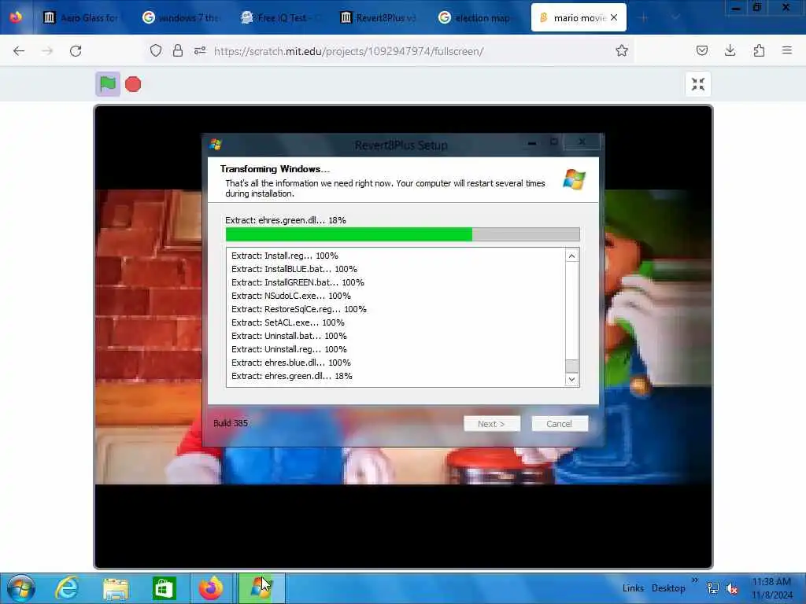Image resolution: width=806 pixels, height=604 pixels.
Task: Open Links toolbar on taskbar
Action: pos(633,588)
